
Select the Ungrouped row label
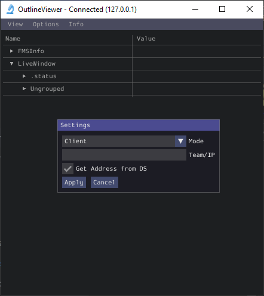[47, 89]
